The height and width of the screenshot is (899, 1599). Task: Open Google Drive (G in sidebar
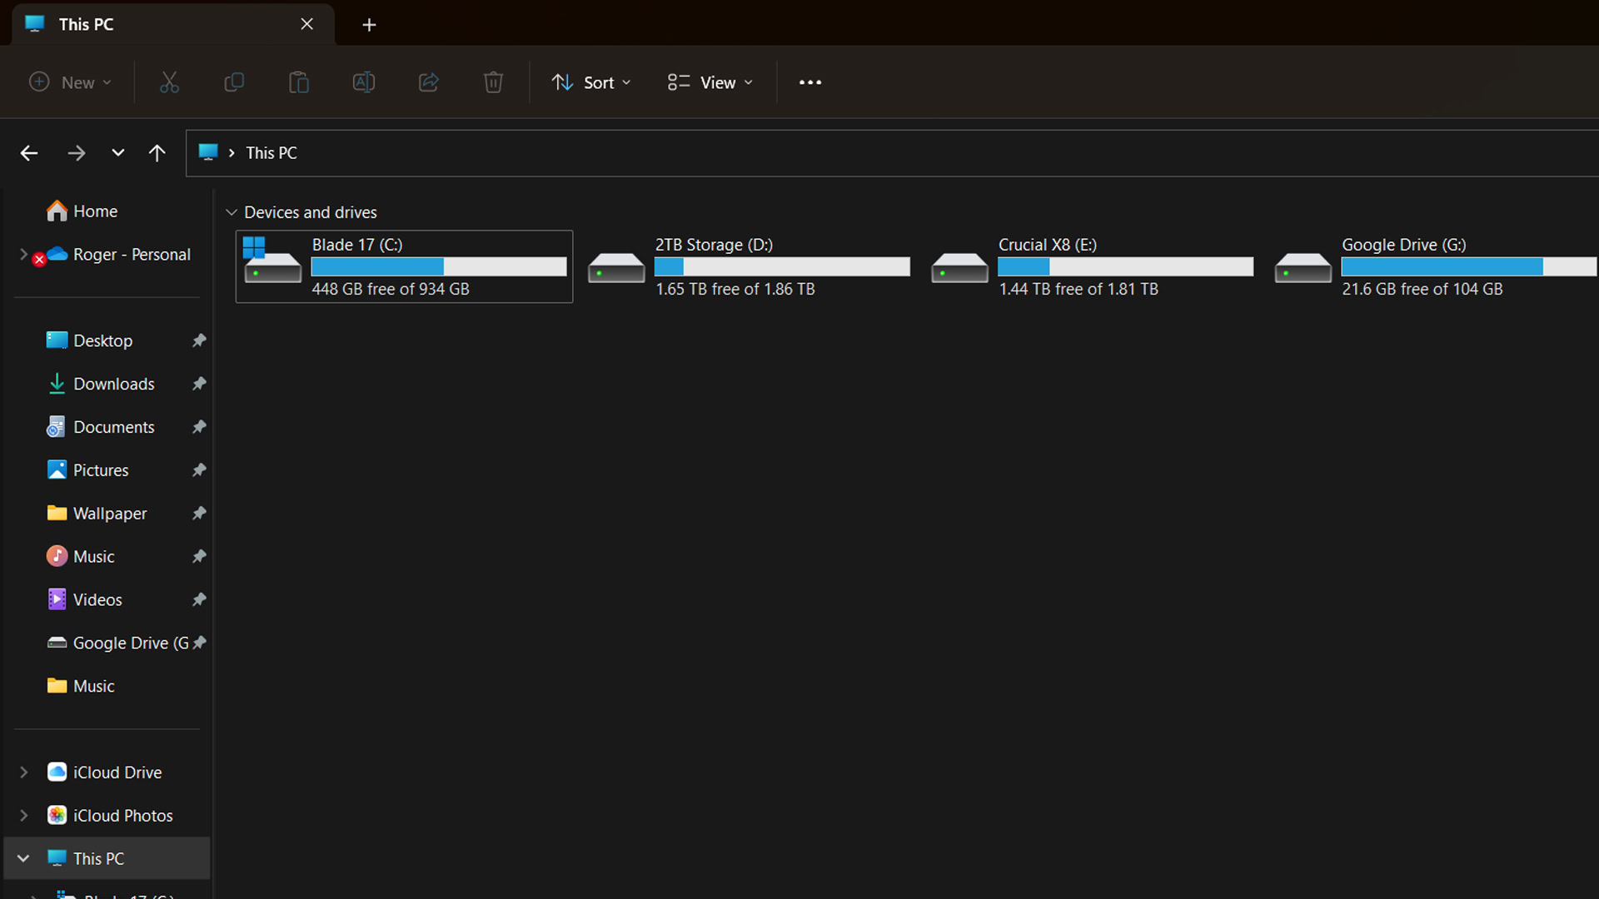pyautogui.click(x=131, y=643)
